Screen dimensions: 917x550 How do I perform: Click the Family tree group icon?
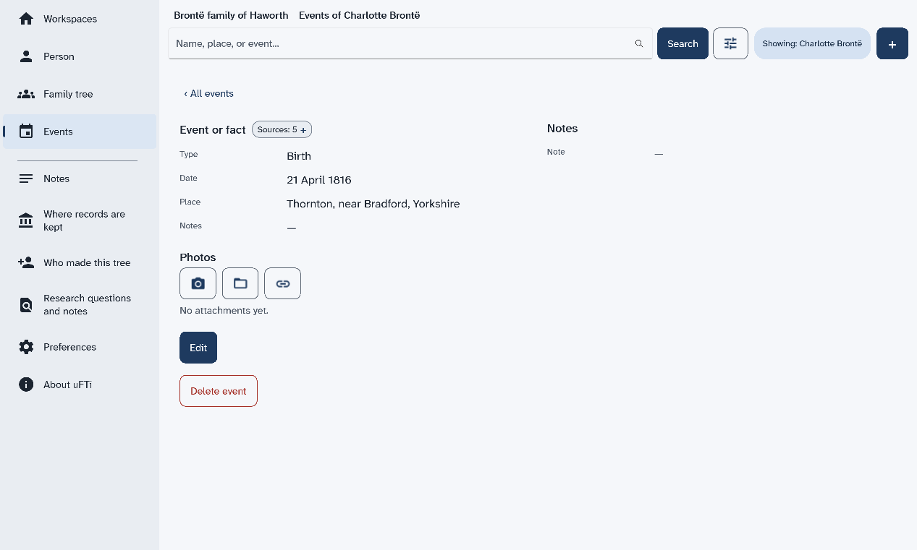click(x=26, y=94)
